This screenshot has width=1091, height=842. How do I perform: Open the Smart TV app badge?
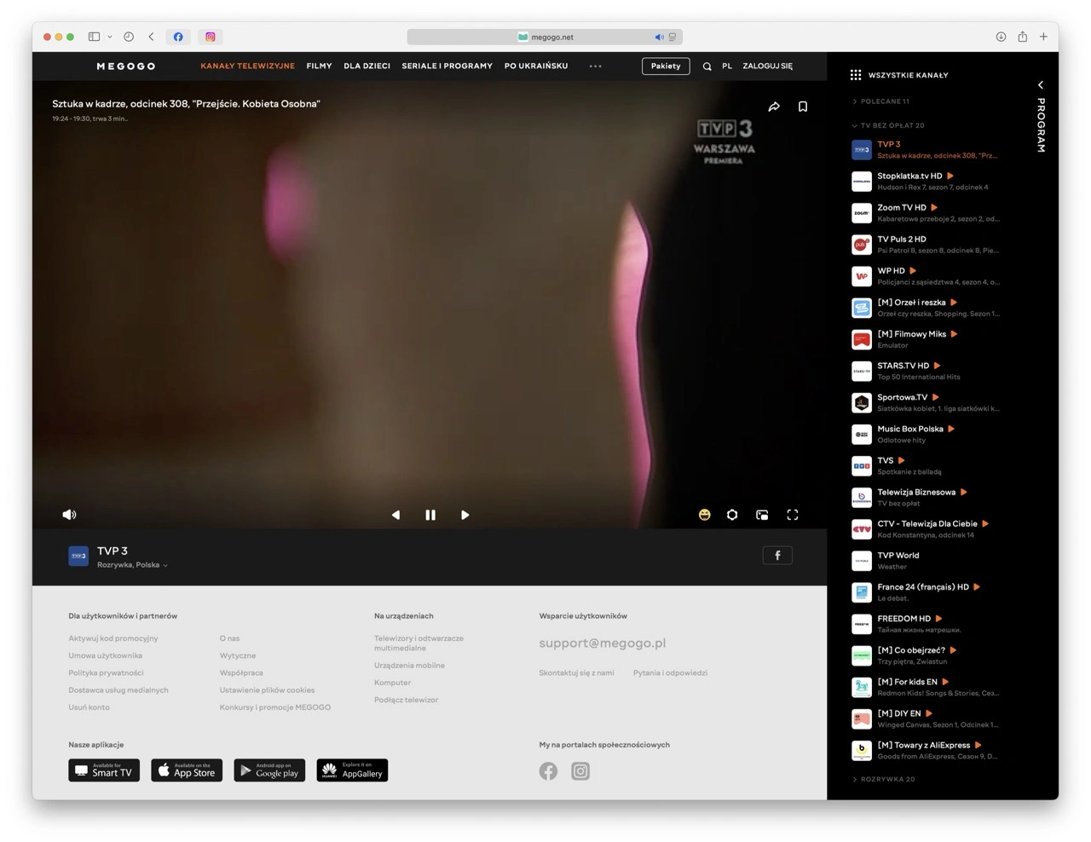[104, 770]
